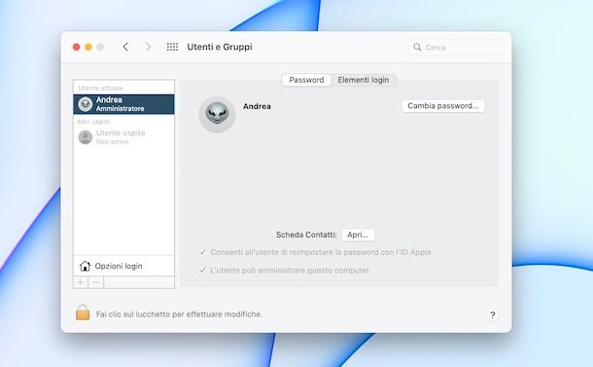Remove user with the minus button
Image resolution: width=593 pixels, height=367 pixels.
coord(96,282)
